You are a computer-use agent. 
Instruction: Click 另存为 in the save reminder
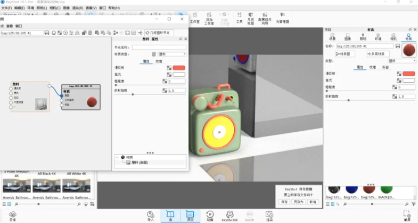click(298, 202)
